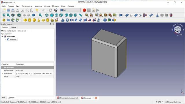Switch to Стартовая страница document tab
The width and height of the screenshot is (185, 104).
(x=67, y=98)
